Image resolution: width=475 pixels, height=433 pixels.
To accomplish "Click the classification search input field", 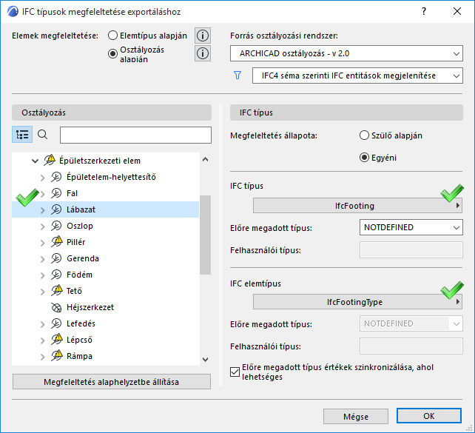I will pyautogui.click(x=135, y=135).
